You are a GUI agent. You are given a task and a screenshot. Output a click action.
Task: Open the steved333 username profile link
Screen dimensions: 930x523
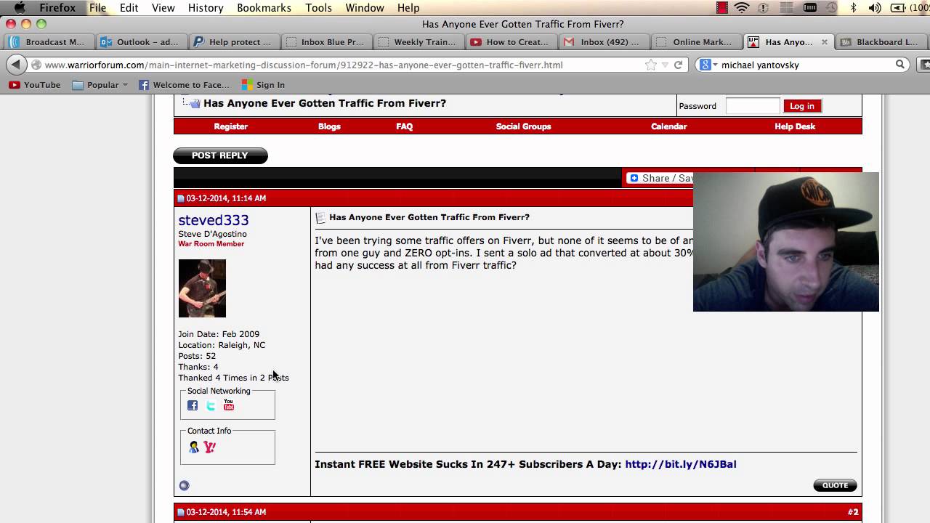[214, 220]
